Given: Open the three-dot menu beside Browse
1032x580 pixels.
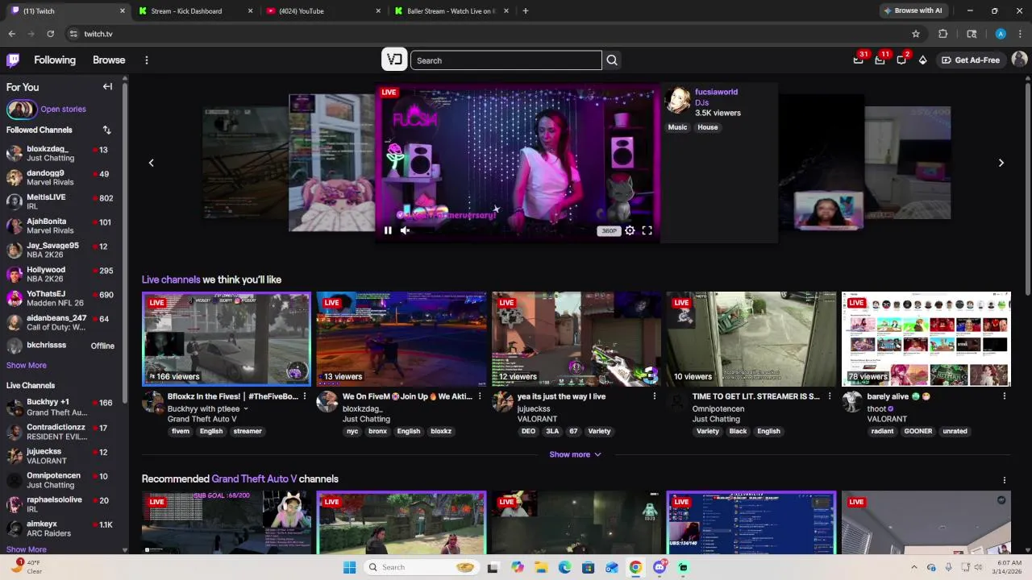Looking at the screenshot, I should (146, 60).
